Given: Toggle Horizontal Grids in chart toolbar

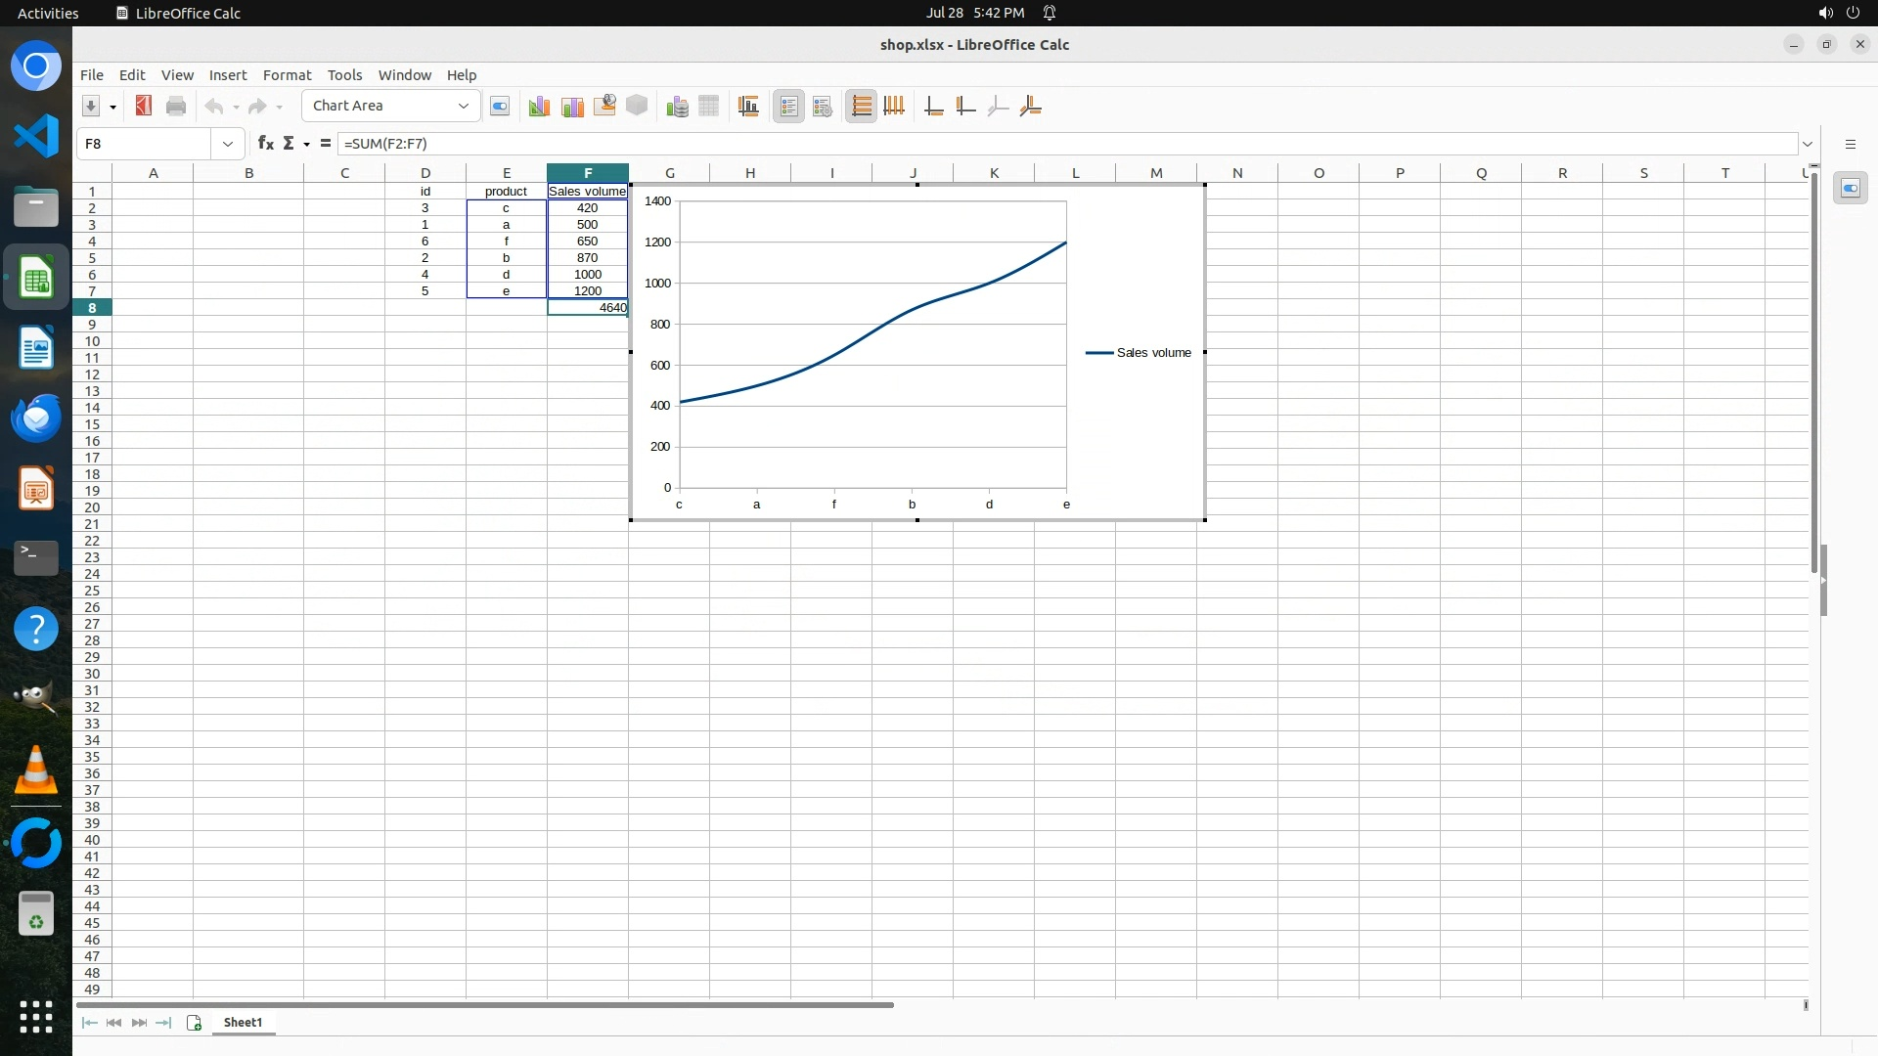Looking at the screenshot, I should pyautogui.click(x=861, y=107).
